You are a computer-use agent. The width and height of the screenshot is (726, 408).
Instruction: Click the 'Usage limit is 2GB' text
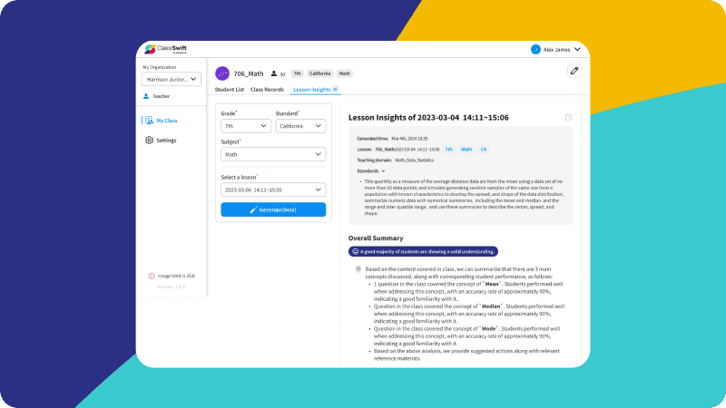click(x=176, y=276)
